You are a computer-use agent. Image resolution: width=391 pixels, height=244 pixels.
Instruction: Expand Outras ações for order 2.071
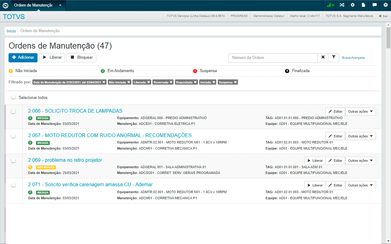click(360, 185)
